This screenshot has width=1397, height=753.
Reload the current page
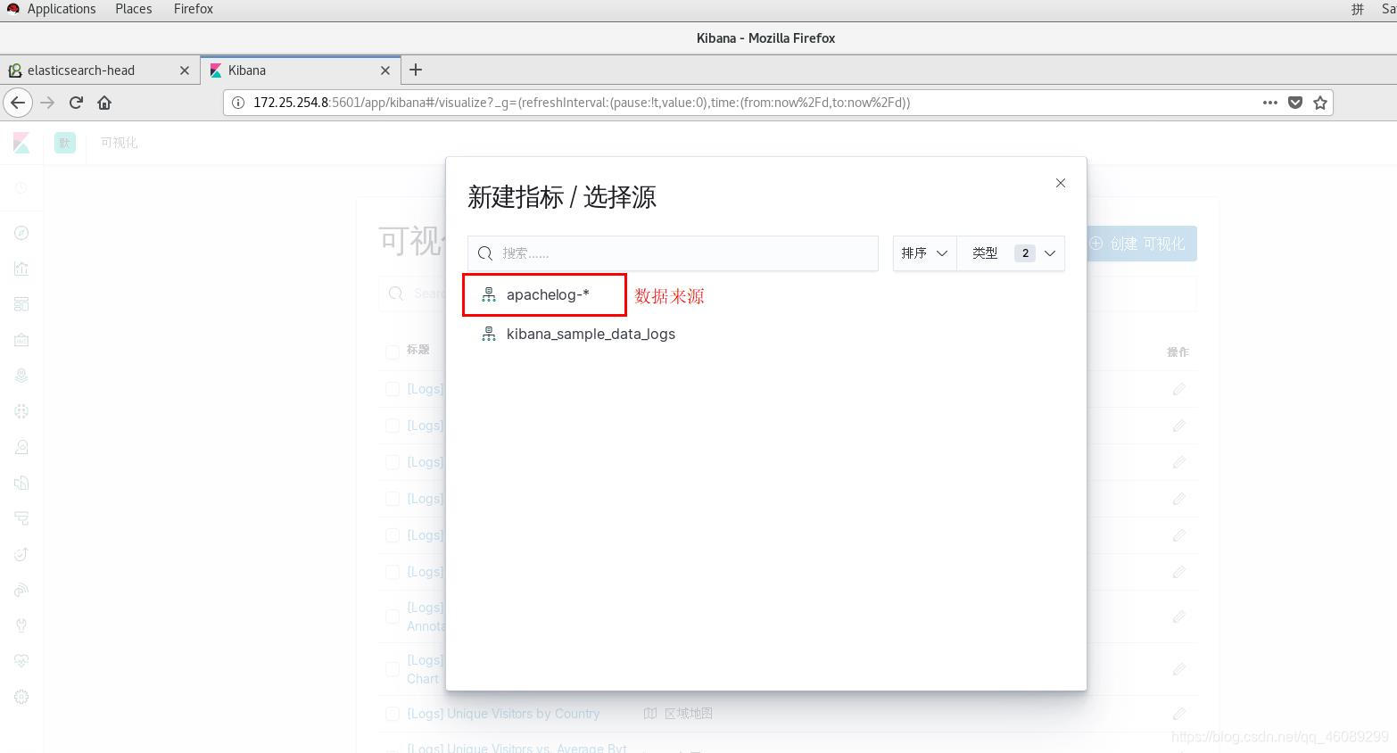(x=76, y=103)
